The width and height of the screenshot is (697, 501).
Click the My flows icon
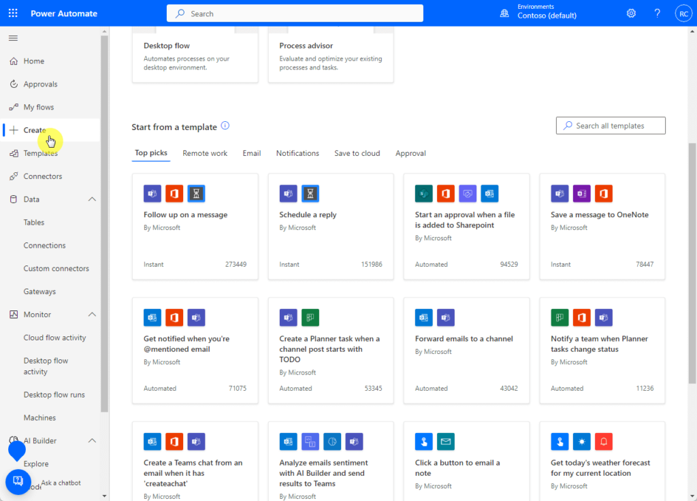point(14,107)
